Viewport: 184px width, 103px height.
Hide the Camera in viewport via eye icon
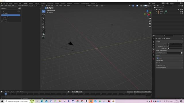[180, 11]
